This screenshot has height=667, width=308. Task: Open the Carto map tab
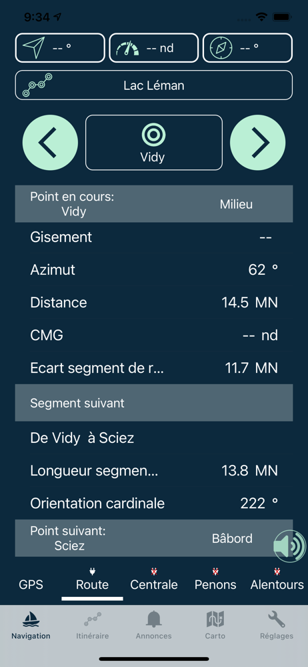click(x=215, y=626)
